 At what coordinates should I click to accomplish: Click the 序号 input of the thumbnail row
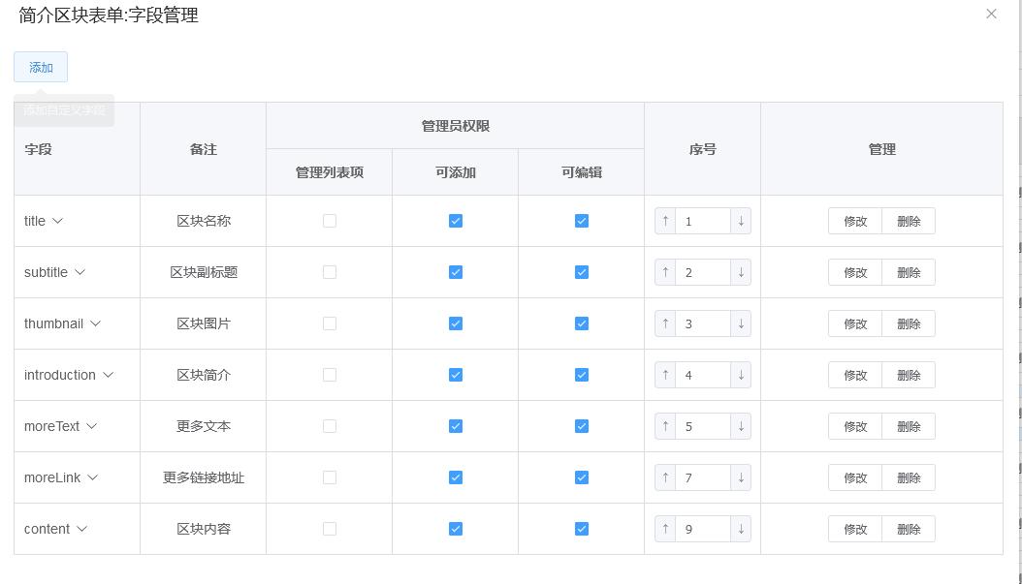coord(703,323)
